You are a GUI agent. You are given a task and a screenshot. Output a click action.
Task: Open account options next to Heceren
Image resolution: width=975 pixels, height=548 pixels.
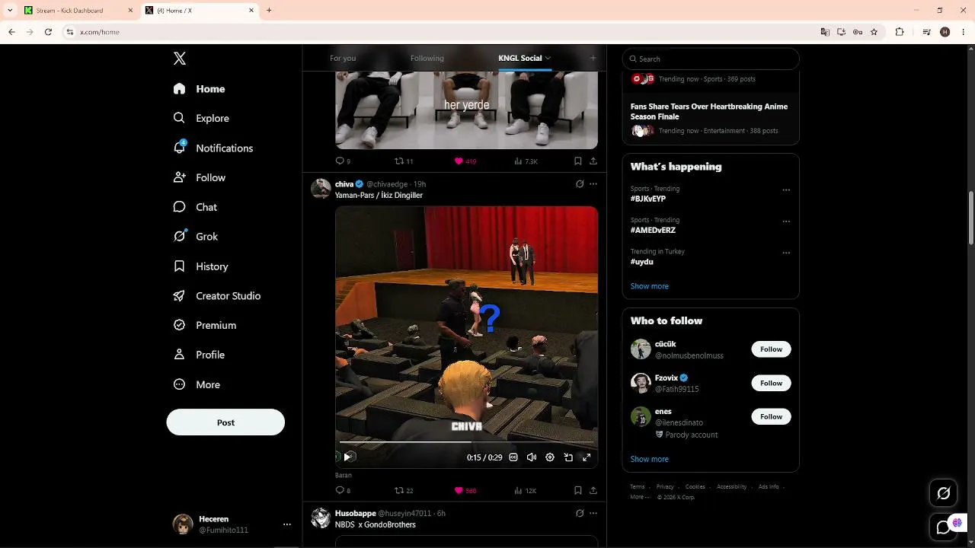[287, 524]
